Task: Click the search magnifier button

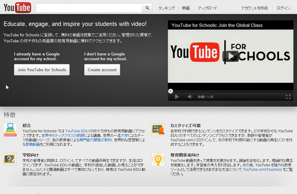Action: (x=147, y=8)
